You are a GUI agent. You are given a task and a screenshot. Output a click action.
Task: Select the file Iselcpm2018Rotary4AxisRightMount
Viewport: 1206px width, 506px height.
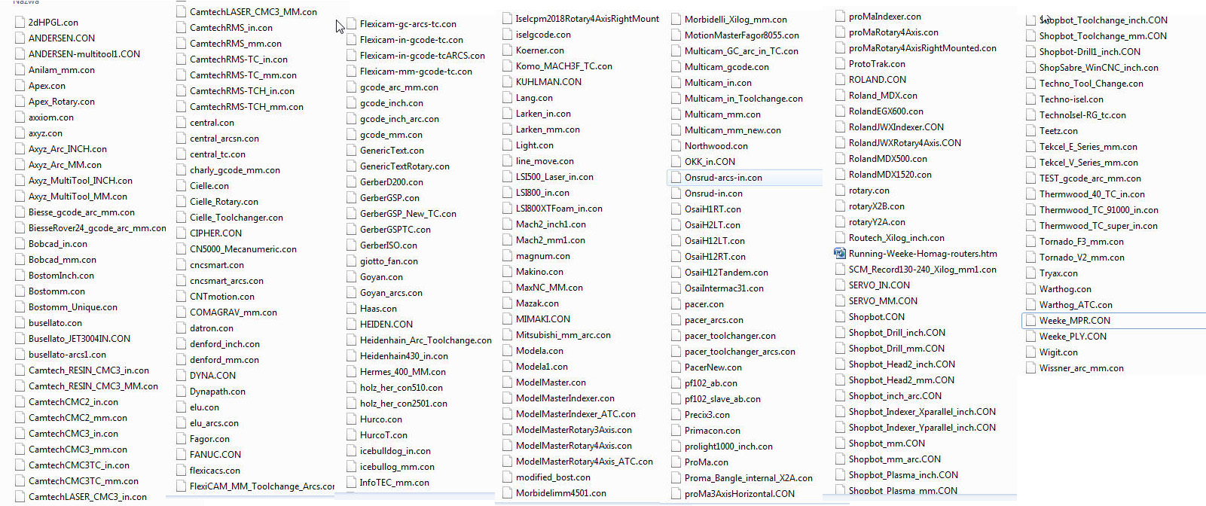588,19
